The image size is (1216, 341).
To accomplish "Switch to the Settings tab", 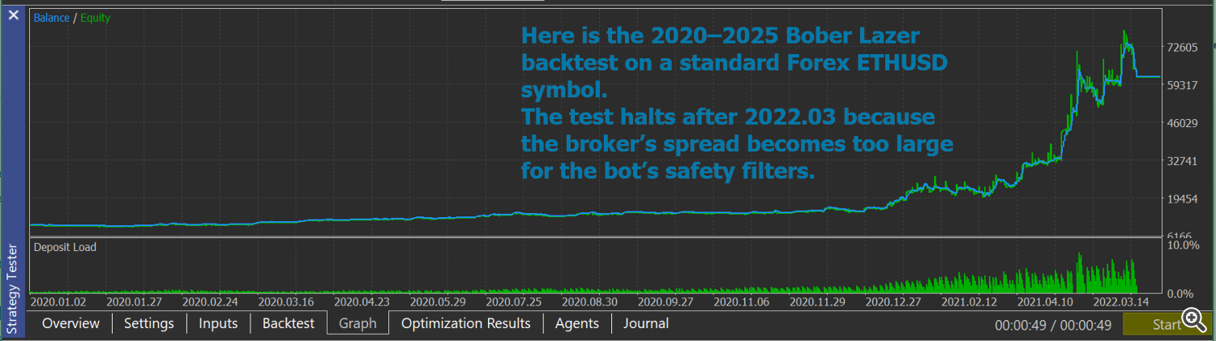I will point(149,323).
